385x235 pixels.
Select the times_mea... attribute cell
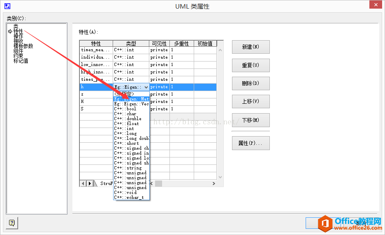[96, 50]
